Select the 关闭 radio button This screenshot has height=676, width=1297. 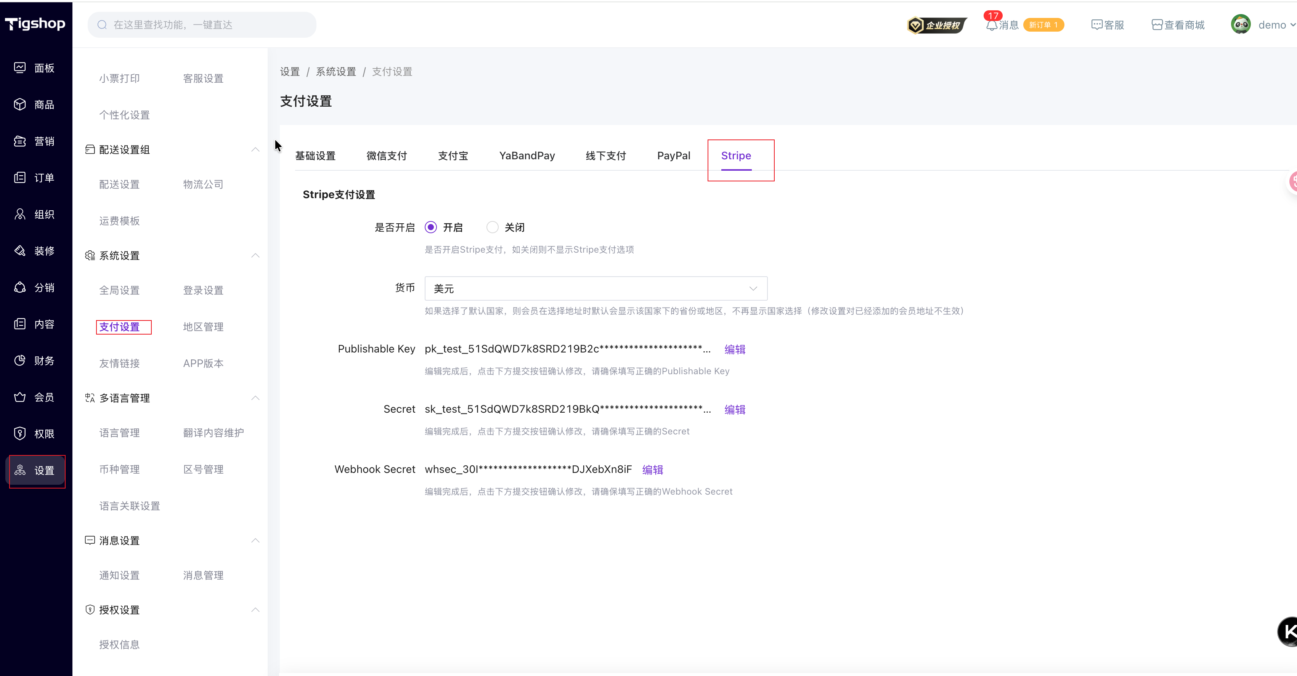492,227
